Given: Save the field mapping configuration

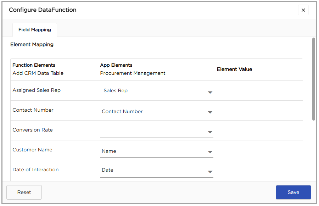Looking at the screenshot, I should coord(293,192).
